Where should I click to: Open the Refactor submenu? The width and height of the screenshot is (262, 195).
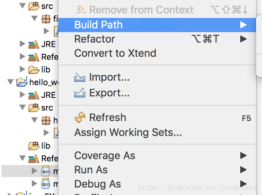click(x=95, y=39)
